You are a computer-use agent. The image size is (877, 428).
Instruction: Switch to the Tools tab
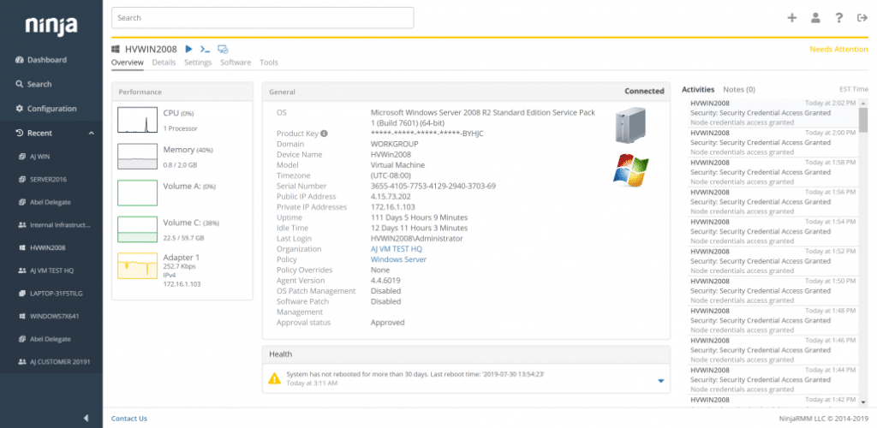(268, 62)
